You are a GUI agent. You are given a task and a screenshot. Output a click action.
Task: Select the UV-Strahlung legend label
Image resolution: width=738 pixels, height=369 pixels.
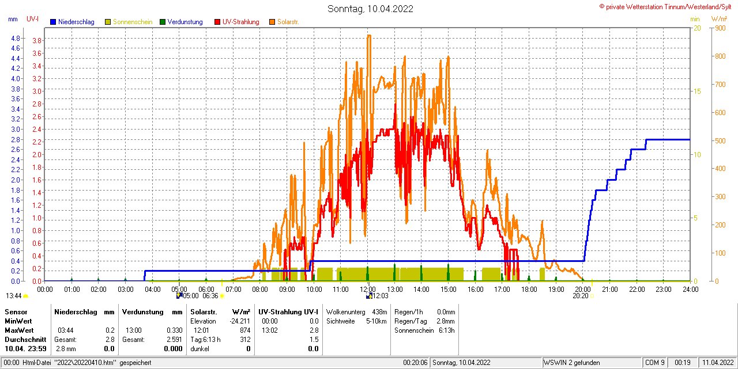pos(242,22)
